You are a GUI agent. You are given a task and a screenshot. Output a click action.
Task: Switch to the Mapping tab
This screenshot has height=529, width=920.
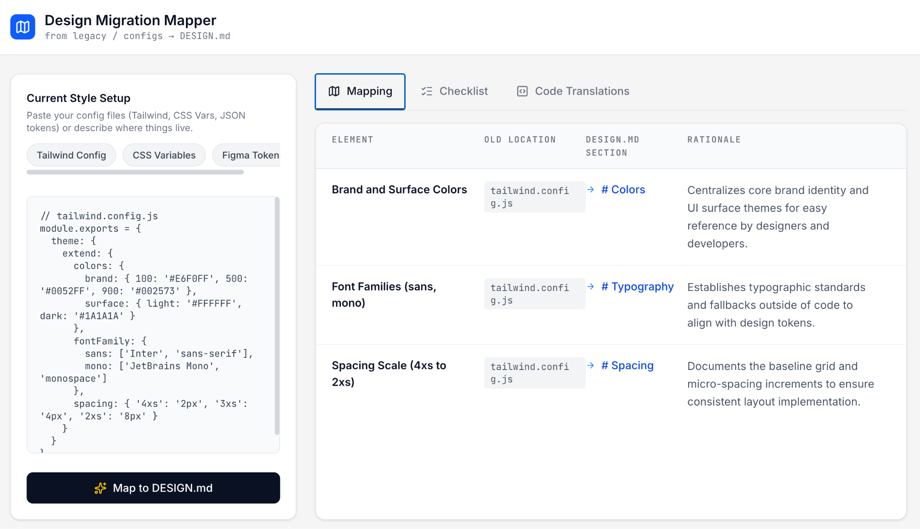[360, 92]
